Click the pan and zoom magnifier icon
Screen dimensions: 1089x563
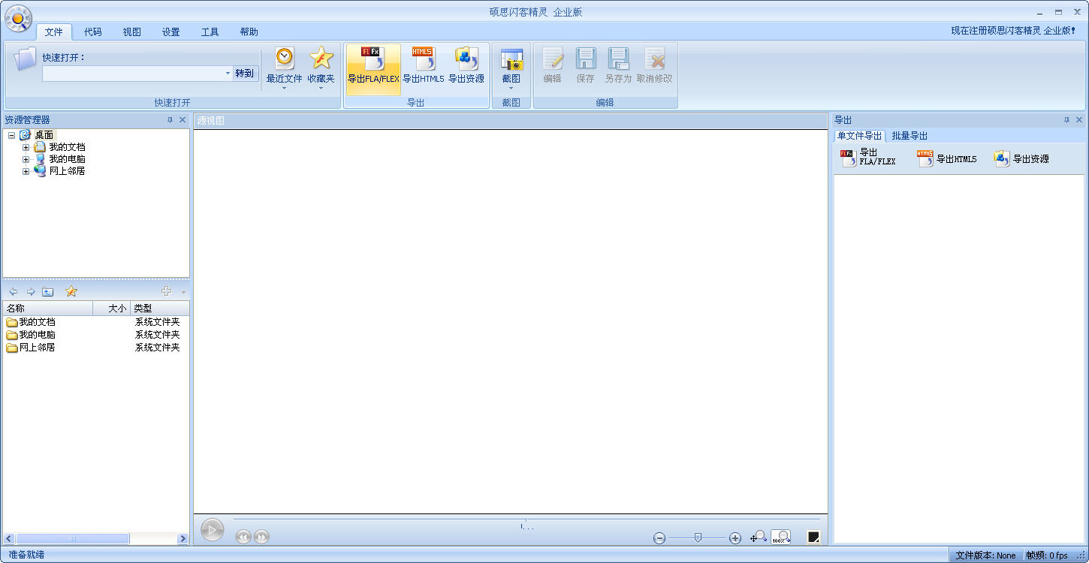pyautogui.click(x=759, y=537)
